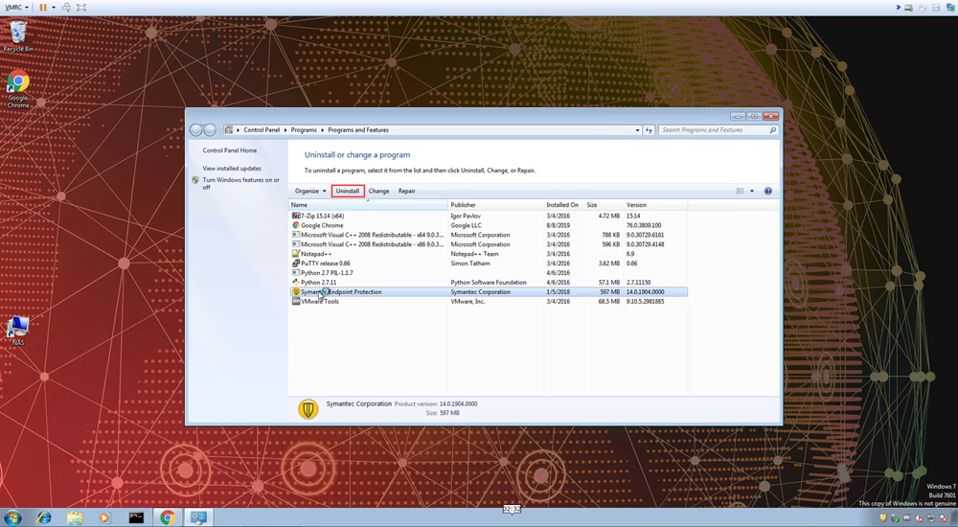This screenshot has height=527, width=958.
Task: Click the Send Ctrl+Alt+Del icon in VMRC bar
Action: tap(66, 8)
